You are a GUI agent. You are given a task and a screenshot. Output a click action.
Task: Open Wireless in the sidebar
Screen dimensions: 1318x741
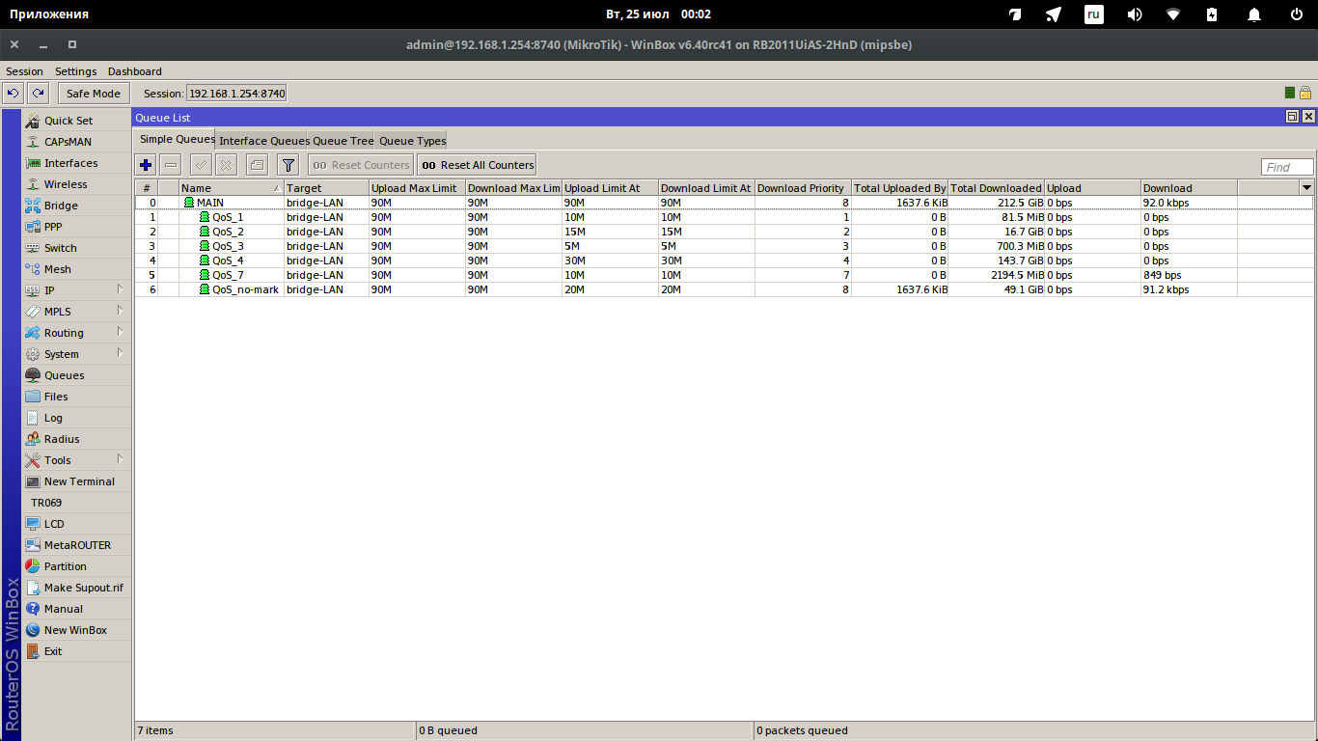[x=76, y=184]
